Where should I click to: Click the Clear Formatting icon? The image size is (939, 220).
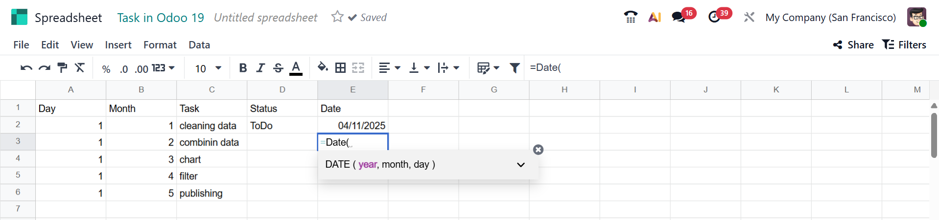tap(80, 68)
